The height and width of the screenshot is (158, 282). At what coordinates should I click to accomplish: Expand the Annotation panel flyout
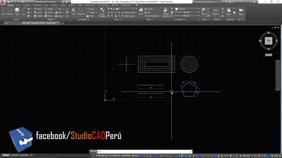point(84,19)
